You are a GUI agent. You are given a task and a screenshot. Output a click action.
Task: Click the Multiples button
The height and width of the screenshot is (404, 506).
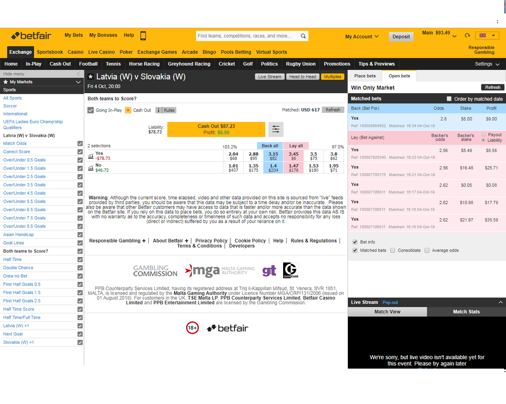(333, 76)
